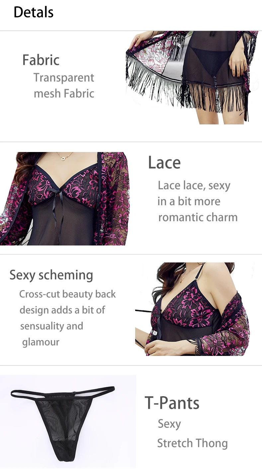
Task: Select the Lace lace, sexy text line
Action: pyautogui.click(x=194, y=185)
